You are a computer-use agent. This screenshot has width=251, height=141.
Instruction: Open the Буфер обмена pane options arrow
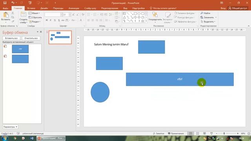pyautogui.click(x=38, y=32)
